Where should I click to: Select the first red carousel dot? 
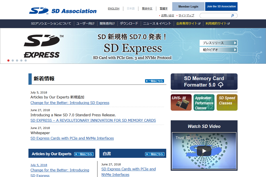pos(8,61)
